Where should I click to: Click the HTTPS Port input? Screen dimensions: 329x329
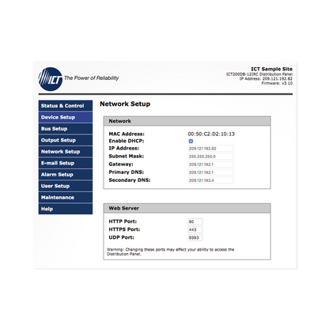(x=195, y=229)
